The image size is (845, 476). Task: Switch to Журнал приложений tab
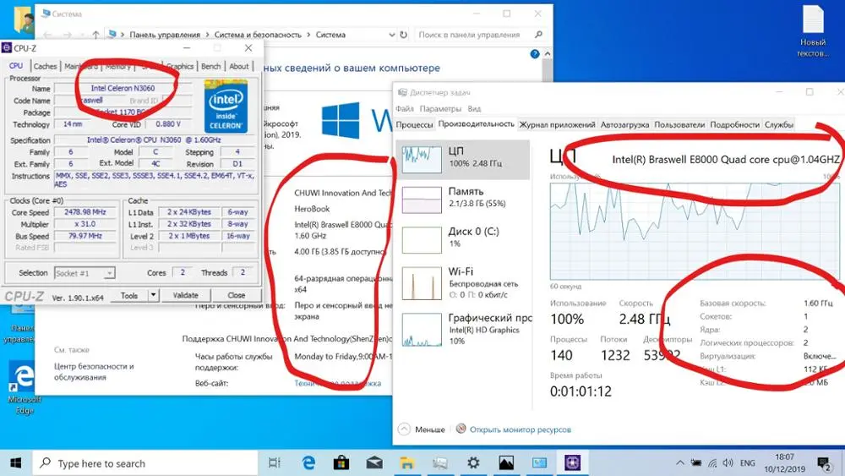tap(557, 124)
